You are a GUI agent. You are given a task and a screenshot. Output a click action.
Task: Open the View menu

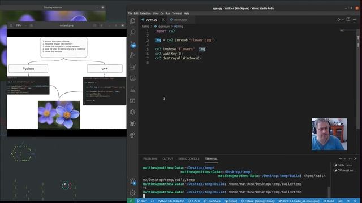[x=156, y=14]
